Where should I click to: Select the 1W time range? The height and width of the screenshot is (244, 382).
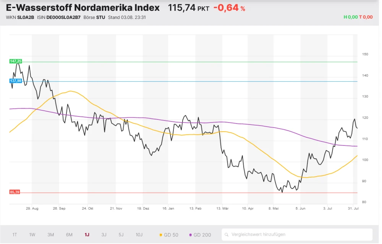(32, 235)
